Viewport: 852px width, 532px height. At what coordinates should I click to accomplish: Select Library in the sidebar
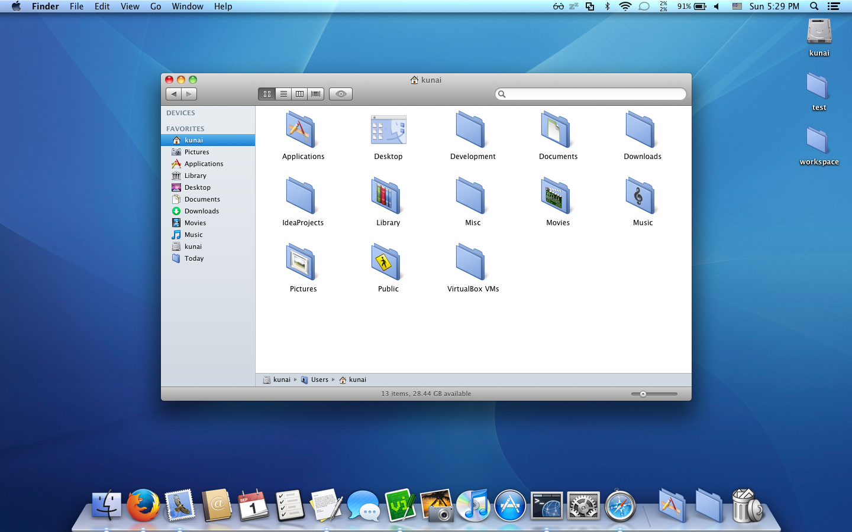point(208,176)
